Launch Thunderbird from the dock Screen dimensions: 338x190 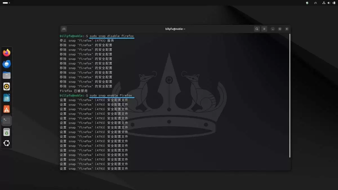6,64
